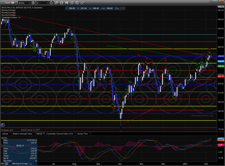
Task: Click the Oct label on time axis
Action: [120, 164]
